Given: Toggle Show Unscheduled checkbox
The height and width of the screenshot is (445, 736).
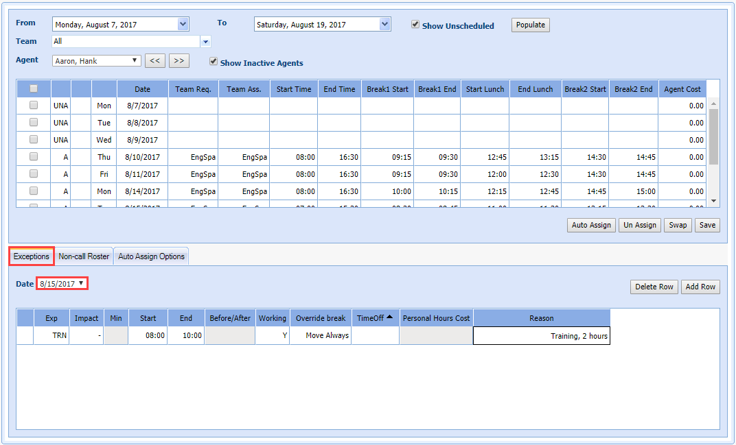Looking at the screenshot, I should 415,25.
